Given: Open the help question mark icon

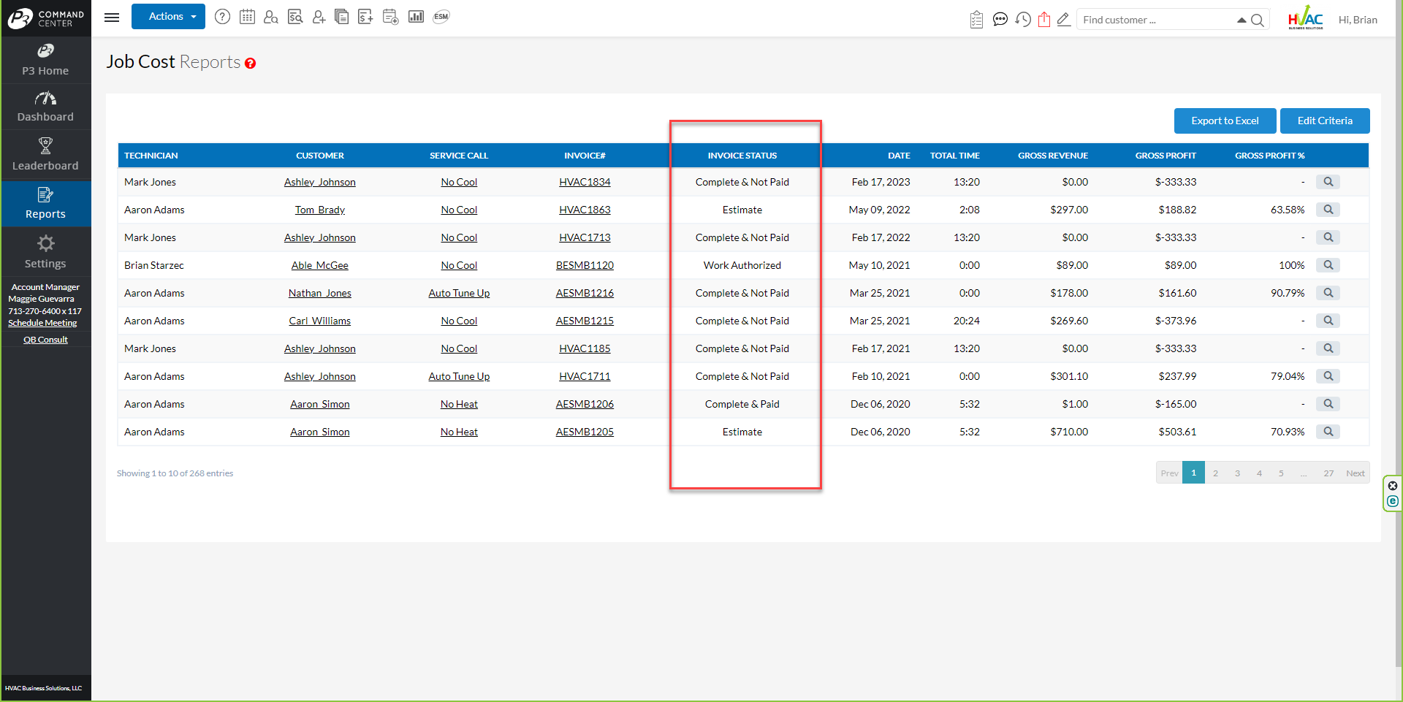Looking at the screenshot, I should coord(222,16).
